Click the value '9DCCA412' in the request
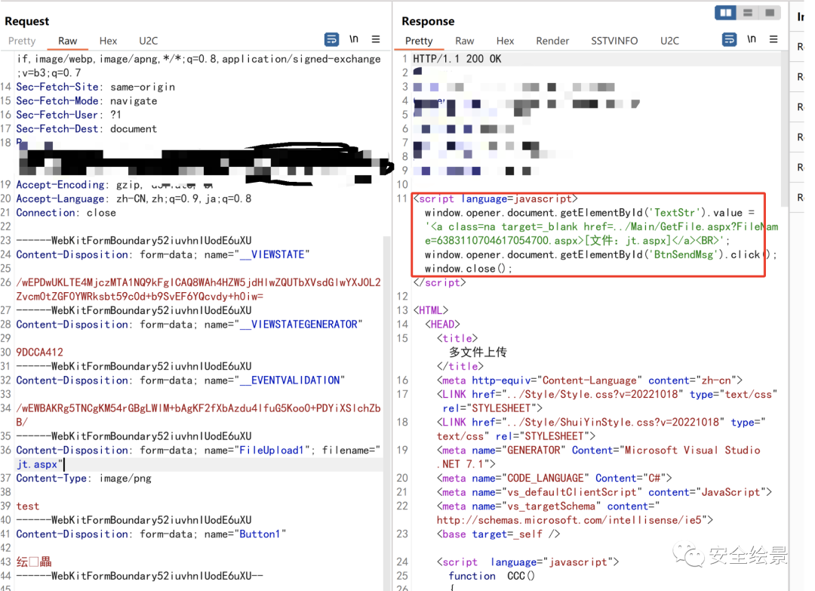The height and width of the screenshot is (591, 815). 39,352
